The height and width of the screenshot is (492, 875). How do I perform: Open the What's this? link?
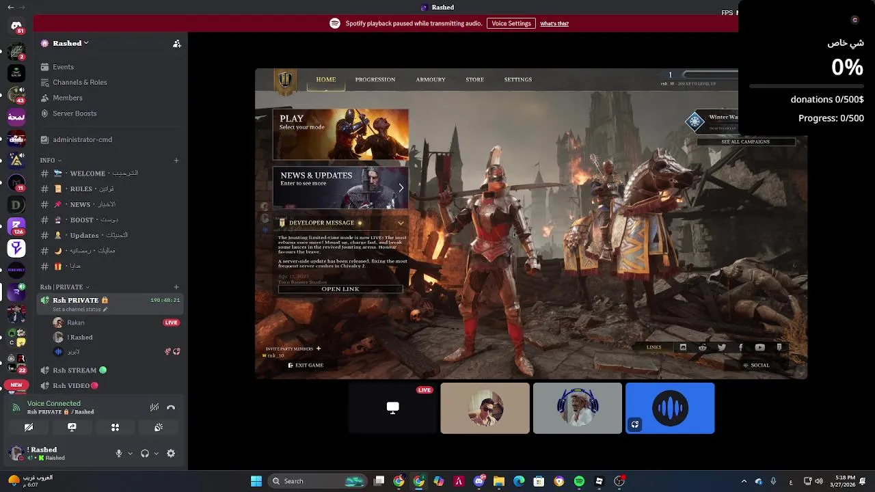pyautogui.click(x=554, y=24)
